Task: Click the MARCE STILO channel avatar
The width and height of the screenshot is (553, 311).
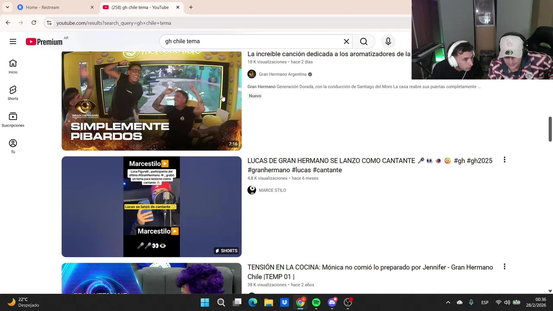Action: coord(252,190)
